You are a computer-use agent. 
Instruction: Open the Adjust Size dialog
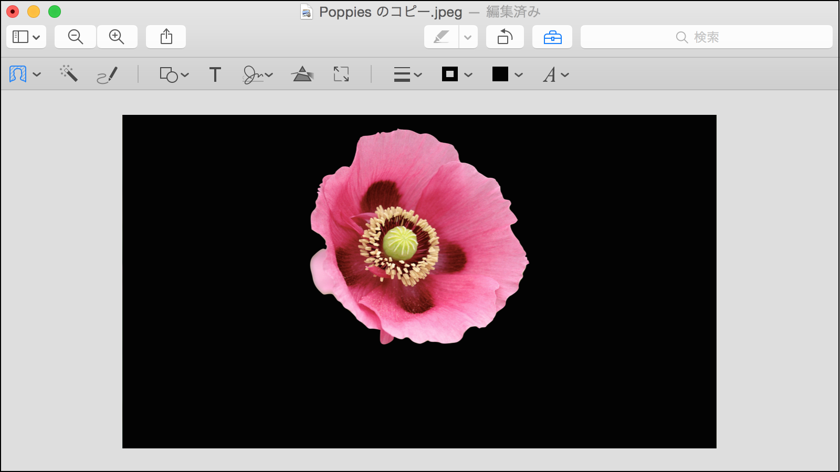pos(341,74)
